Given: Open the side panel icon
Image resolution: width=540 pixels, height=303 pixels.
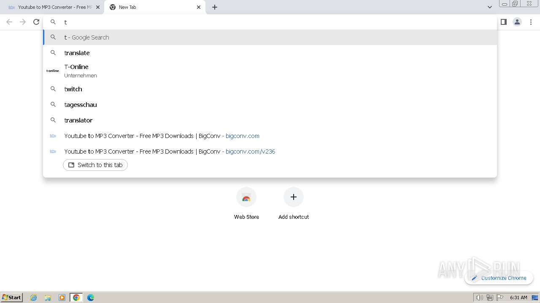Looking at the screenshot, I should 503,22.
